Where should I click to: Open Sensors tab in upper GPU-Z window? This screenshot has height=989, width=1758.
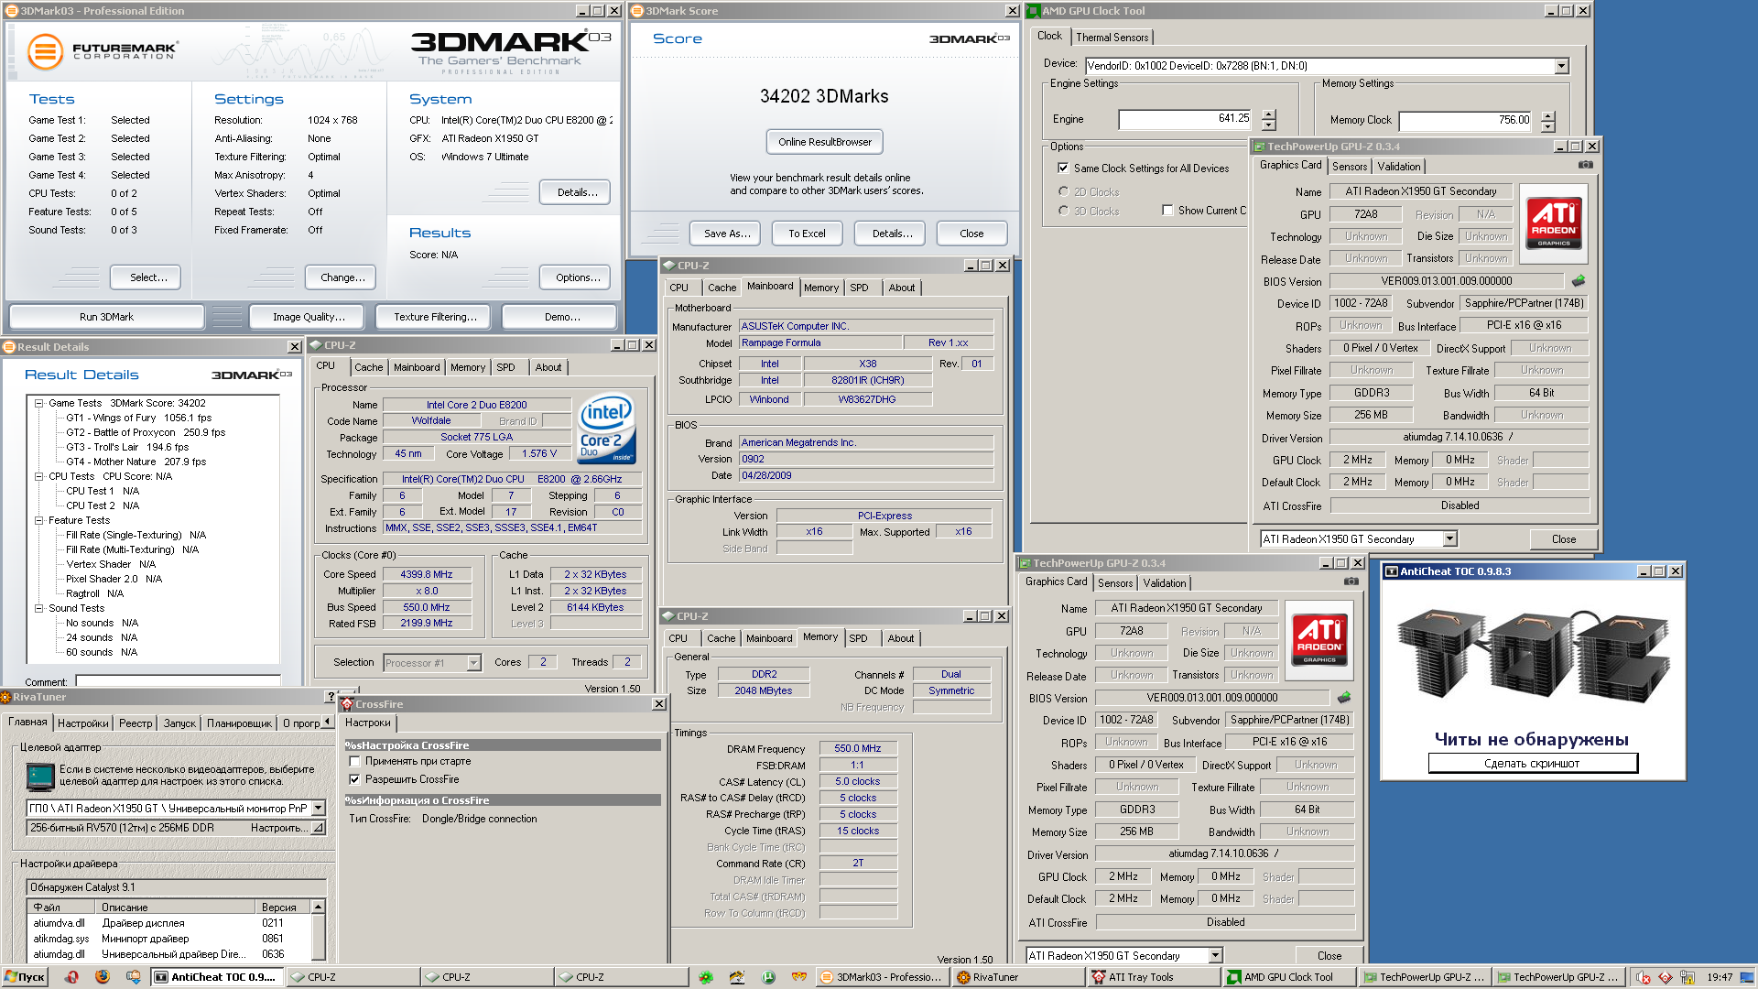(1350, 167)
